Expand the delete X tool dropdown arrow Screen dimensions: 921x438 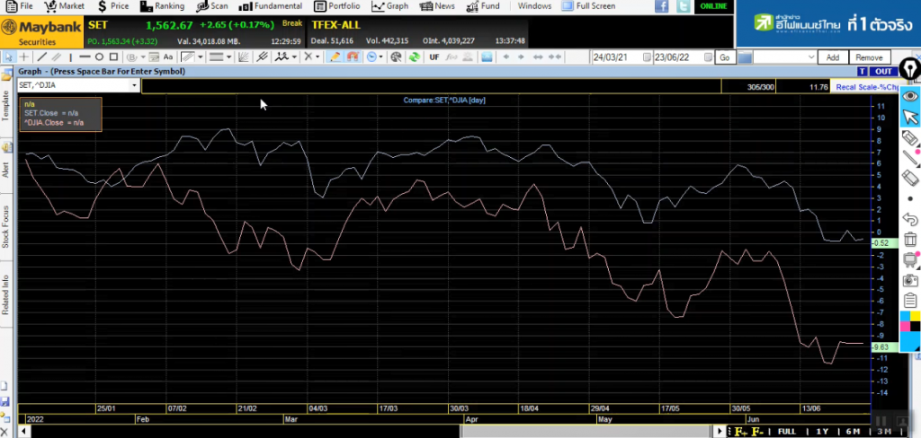(317, 57)
